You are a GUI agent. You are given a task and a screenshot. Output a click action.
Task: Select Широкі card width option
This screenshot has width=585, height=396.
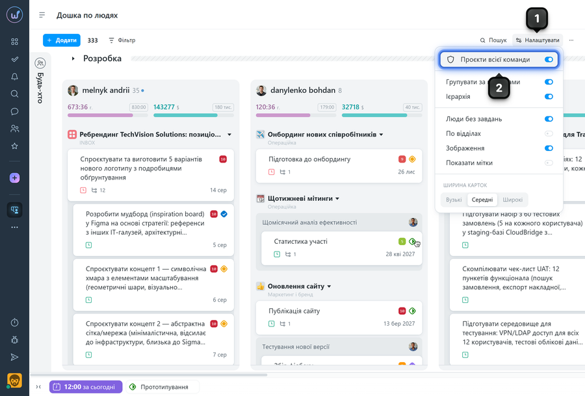click(512, 200)
